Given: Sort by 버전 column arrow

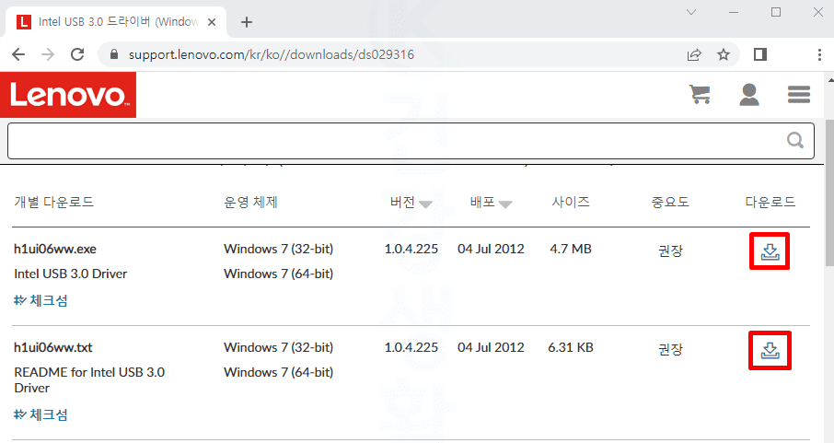Looking at the screenshot, I should (425, 204).
